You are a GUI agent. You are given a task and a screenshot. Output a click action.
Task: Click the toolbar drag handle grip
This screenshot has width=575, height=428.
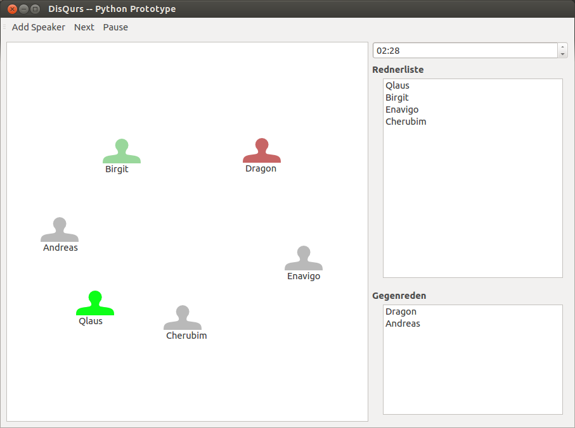coord(4,27)
